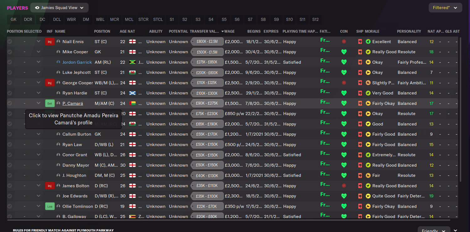Click the vertical scrollbar of player list
Screen dimensions: 470x232
pos(460,109)
